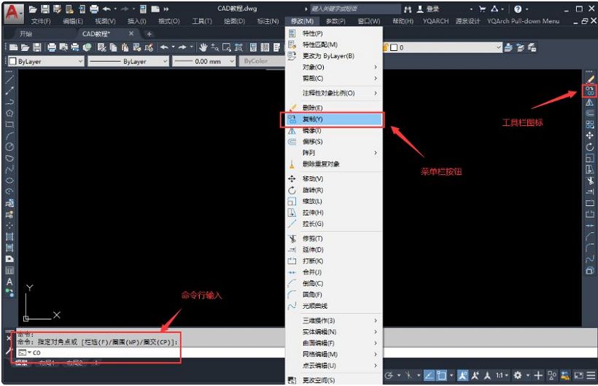598x386 pixels.
Task: Open the 文件(F) menu
Action: tap(41, 21)
